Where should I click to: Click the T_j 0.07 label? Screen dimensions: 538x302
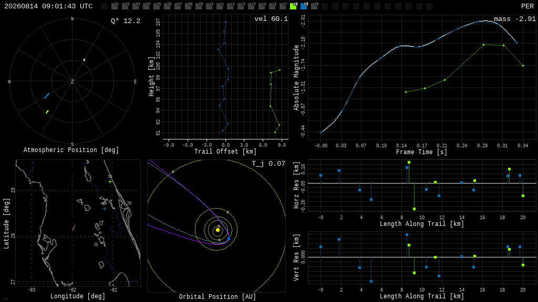click(268, 164)
